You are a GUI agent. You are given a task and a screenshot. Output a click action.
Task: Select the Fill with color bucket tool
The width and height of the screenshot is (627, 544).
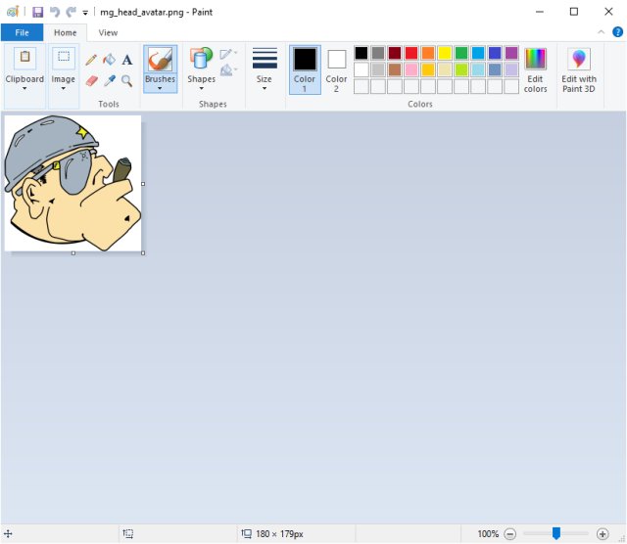pos(109,60)
